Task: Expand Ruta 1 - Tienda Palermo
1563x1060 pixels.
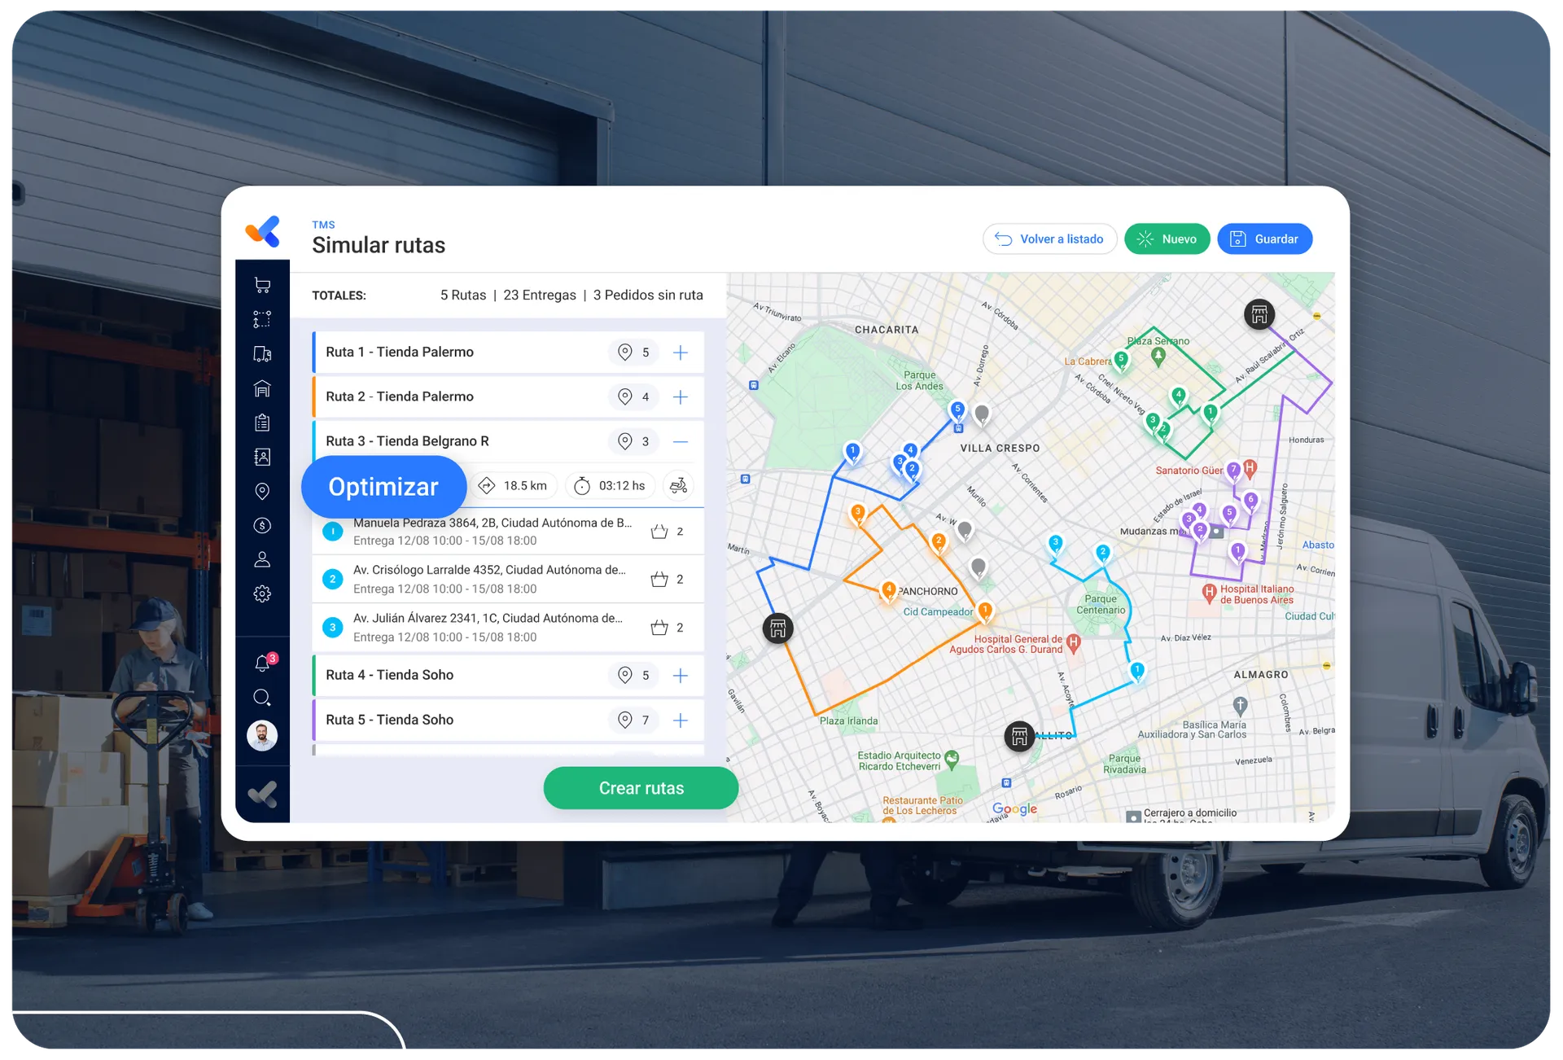Action: point(681,353)
